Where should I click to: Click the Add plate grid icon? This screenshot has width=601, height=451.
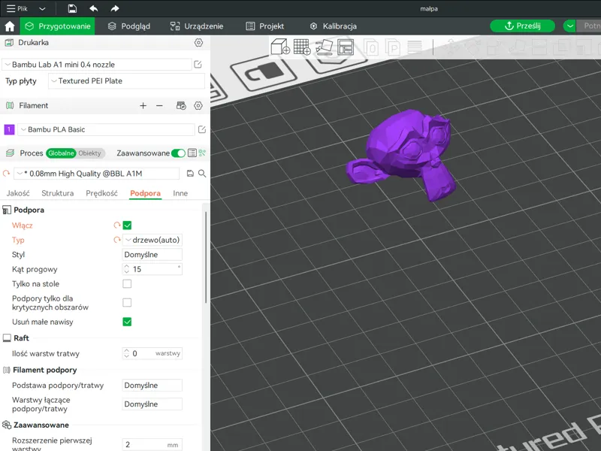(x=302, y=47)
